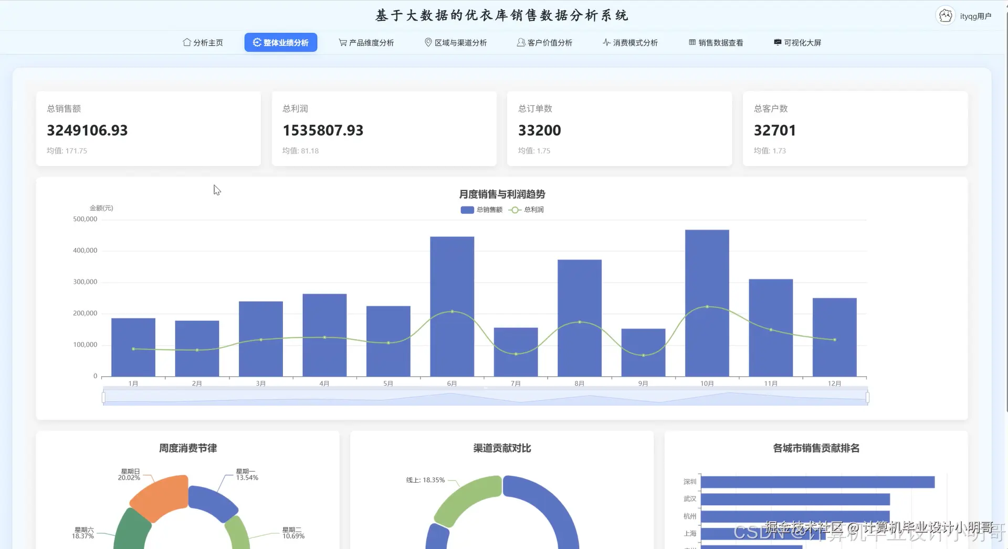Click the right handle of the chart zoom slider

click(x=867, y=398)
